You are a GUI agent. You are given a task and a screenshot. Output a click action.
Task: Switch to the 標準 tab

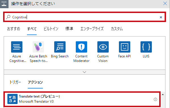(x=69, y=29)
